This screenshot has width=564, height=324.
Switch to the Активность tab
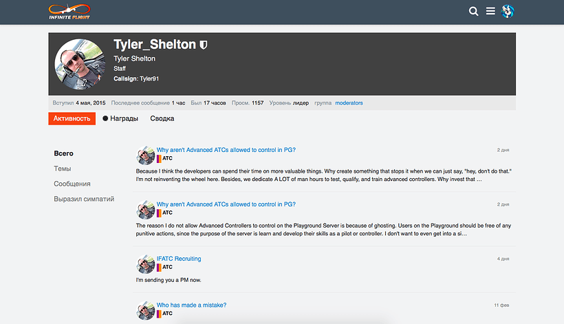pos(72,119)
